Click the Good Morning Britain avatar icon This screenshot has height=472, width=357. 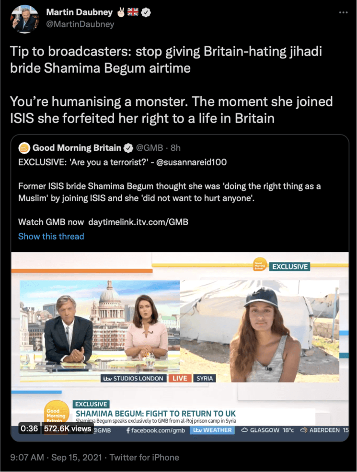pyautogui.click(x=24, y=148)
